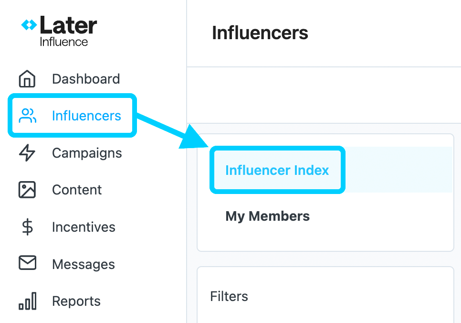Switch to the My Members tab
The image size is (461, 323).
268,216
